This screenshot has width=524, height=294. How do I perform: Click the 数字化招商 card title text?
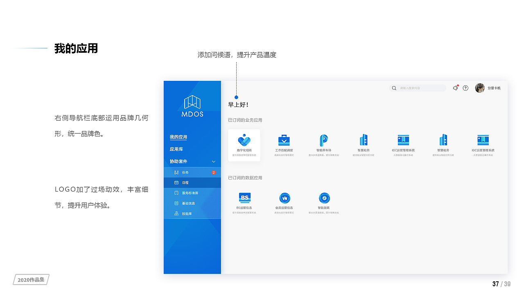pyautogui.click(x=244, y=150)
